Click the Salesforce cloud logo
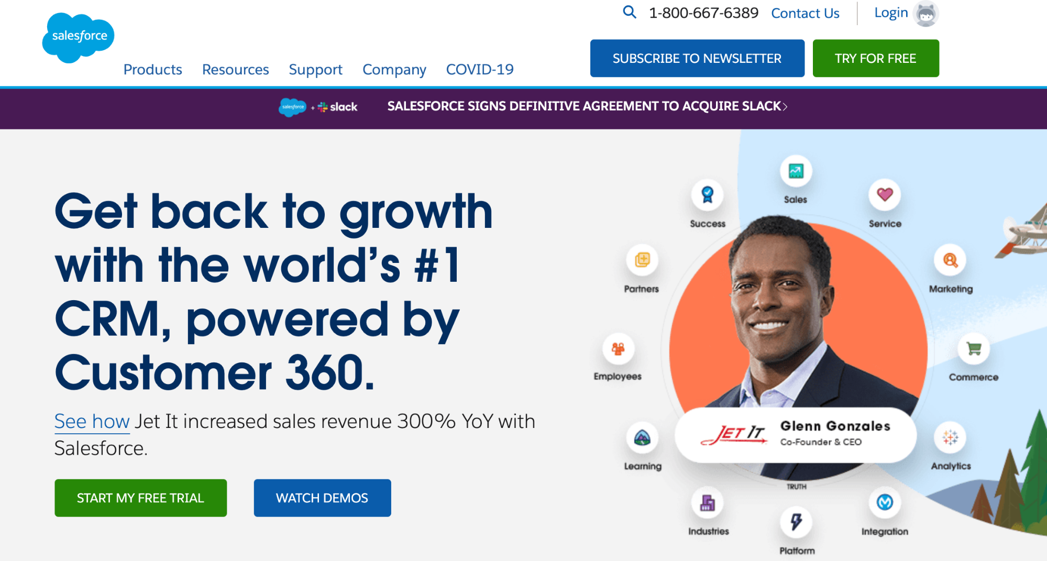The height and width of the screenshot is (561, 1047). pos(78,37)
